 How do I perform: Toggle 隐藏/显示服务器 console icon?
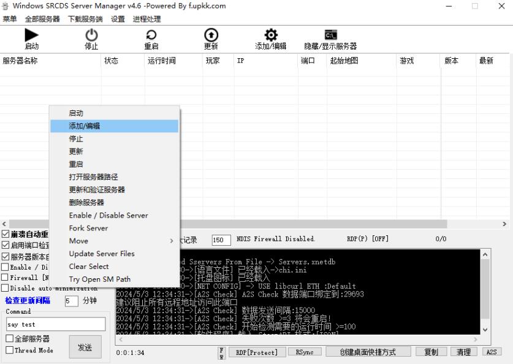tap(330, 35)
